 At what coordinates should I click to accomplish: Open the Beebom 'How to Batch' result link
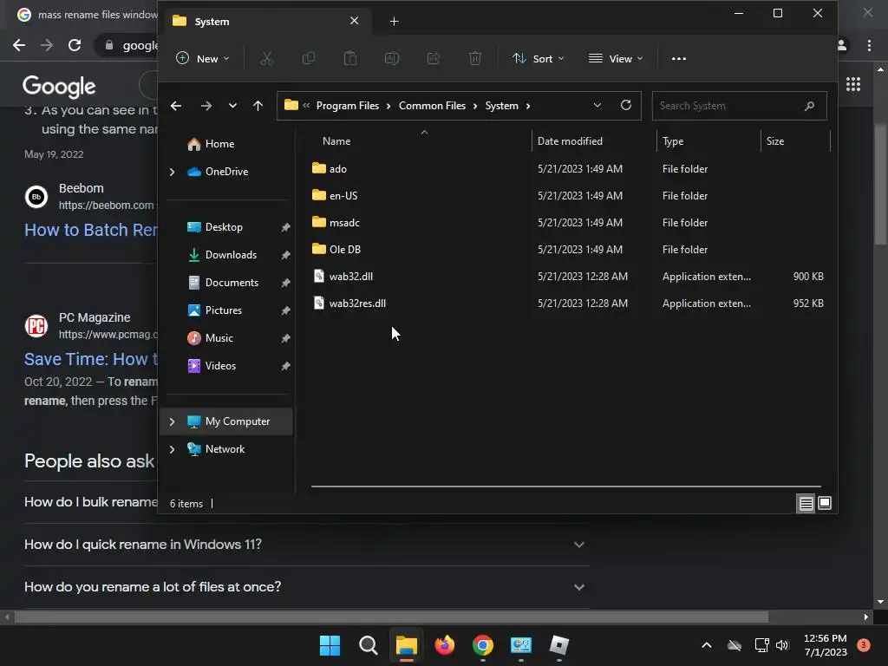point(90,230)
